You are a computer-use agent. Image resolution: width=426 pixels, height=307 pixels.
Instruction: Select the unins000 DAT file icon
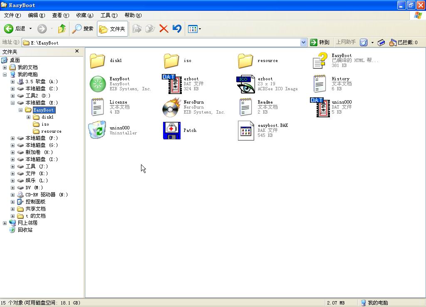(320, 107)
